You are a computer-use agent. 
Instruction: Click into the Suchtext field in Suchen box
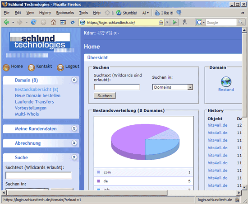tap(117, 87)
